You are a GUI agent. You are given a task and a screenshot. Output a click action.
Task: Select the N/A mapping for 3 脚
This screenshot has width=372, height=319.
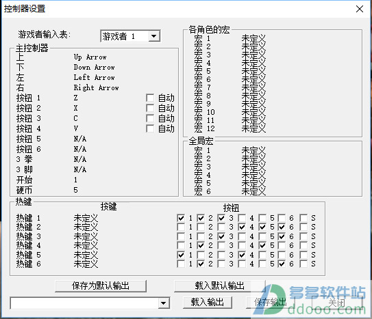(80, 169)
